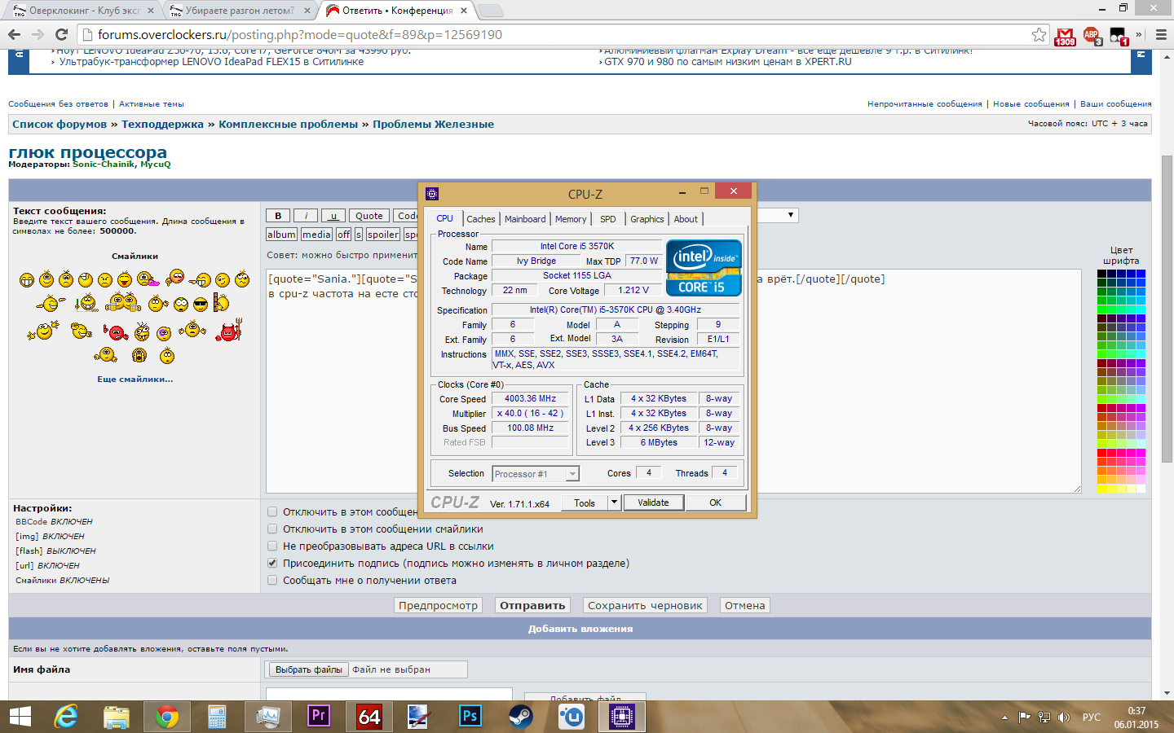Image resolution: width=1174 pixels, height=733 pixels.
Task: Open Photoshop from taskbar
Action: tap(470, 717)
